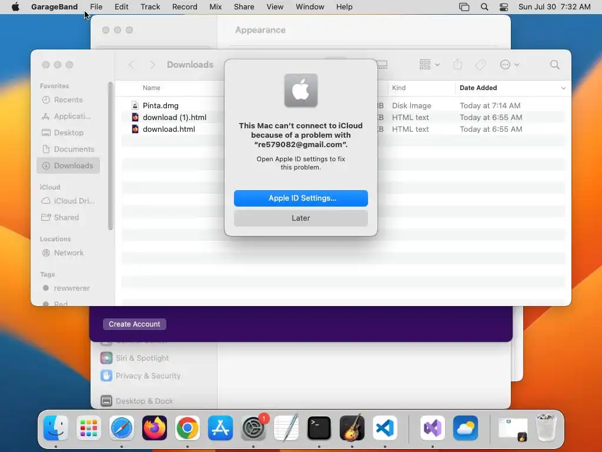602x452 pixels.
Task: Open Documents in Finder sidebar
Action: click(x=68, y=149)
